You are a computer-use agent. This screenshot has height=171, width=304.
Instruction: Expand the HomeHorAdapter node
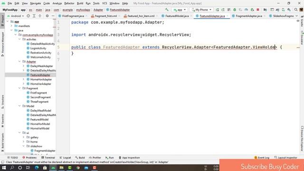click(x=23, y=79)
